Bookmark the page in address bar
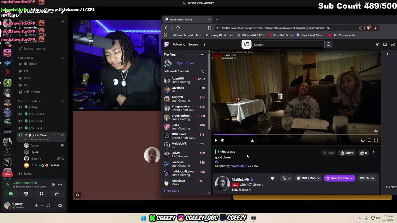This screenshot has width=397, height=223. pyautogui.click(x=210, y=28)
